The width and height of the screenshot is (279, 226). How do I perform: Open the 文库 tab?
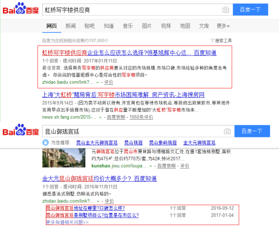click(204, 26)
